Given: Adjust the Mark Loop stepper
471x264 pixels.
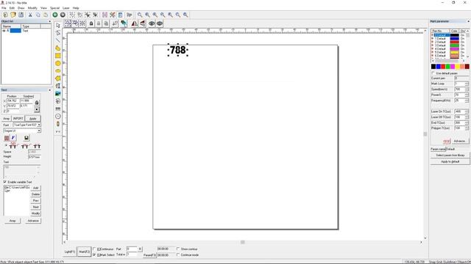Looking at the screenshot, I should (x=467, y=84).
